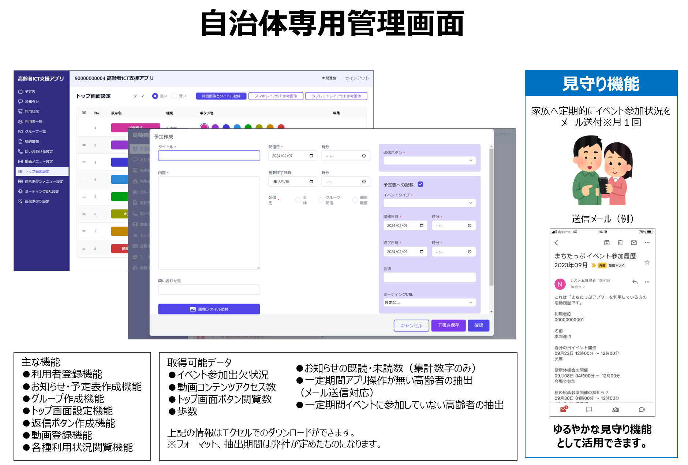Open 利用者一覧 in the admin sidebar
Viewport: 688px width, 465px height.
point(30,121)
